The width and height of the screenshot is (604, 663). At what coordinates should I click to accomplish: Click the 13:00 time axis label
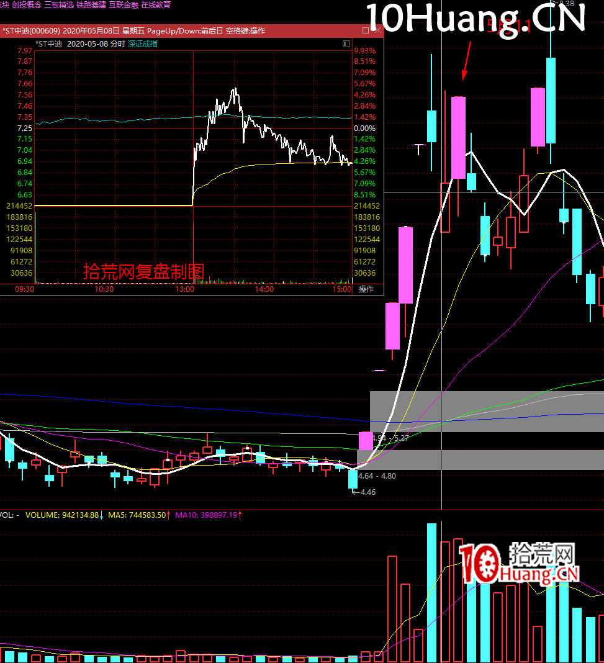point(185,289)
